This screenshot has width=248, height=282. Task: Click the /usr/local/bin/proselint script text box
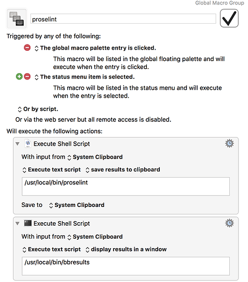[x=125, y=186]
